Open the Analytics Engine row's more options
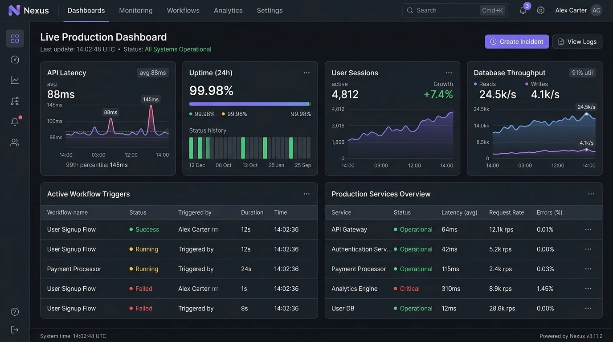The width and height of the screenshot is (613, 342). (x=588, y=289)
